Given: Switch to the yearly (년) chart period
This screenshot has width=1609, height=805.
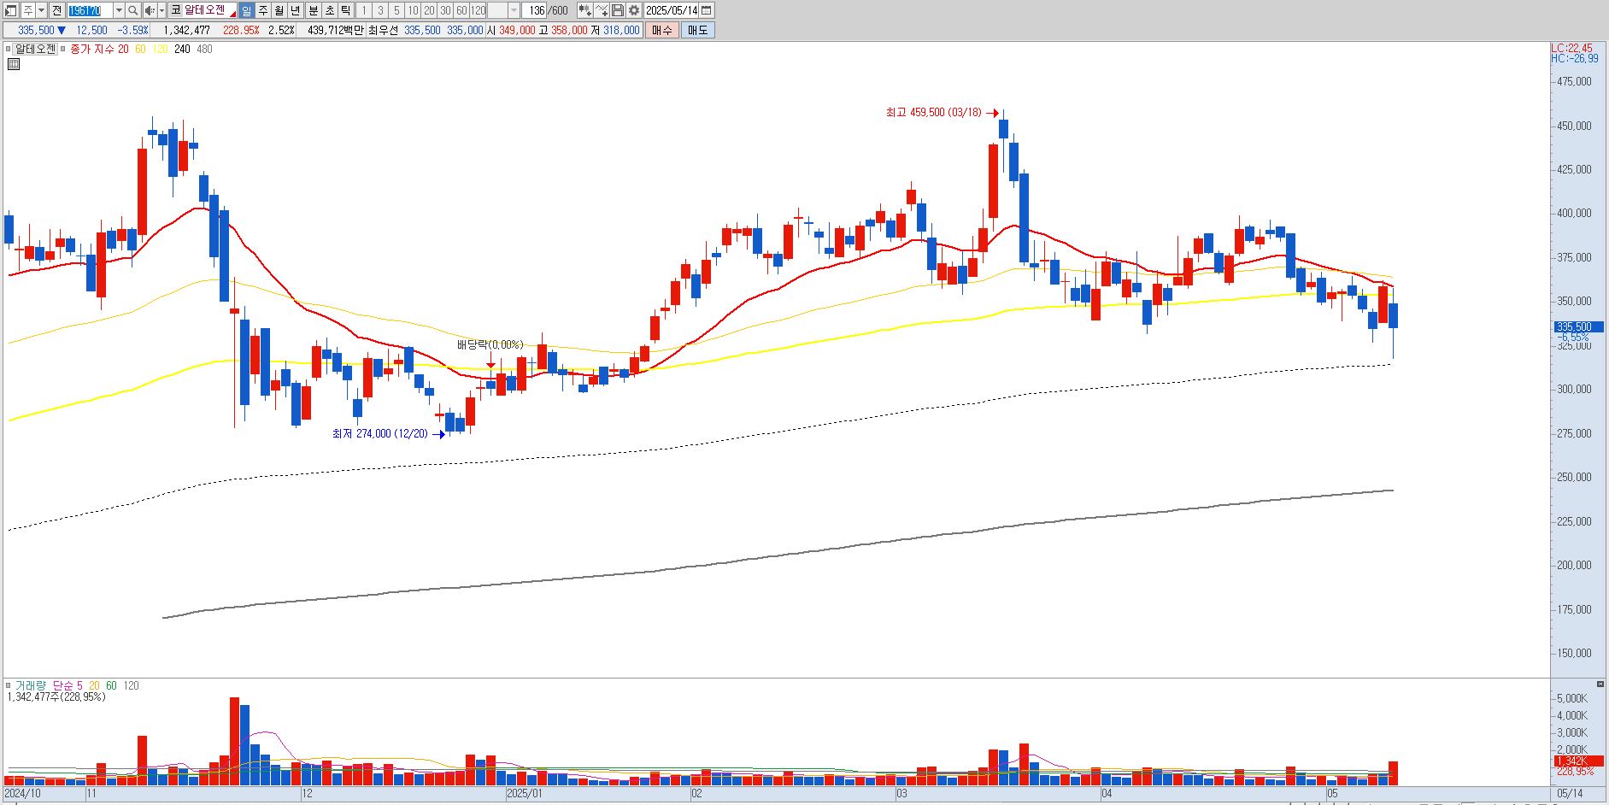Looking at the screenshot, I should click(x=295, y=10).
